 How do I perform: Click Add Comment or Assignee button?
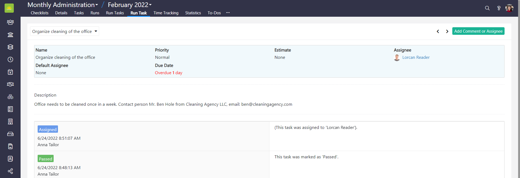click(478, 31)
